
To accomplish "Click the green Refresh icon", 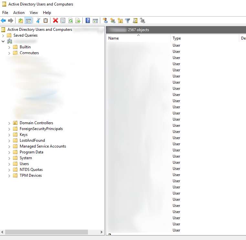I will pos(70,20).
